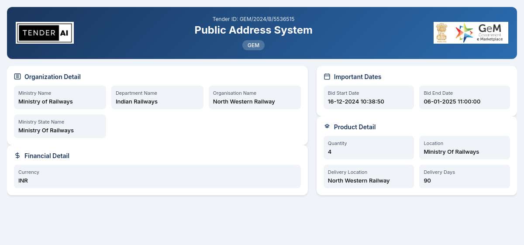Click the Bid Start Date 16-12-2024 10:38:50
This screenshot has width=524, height=245.
point(356,102)
